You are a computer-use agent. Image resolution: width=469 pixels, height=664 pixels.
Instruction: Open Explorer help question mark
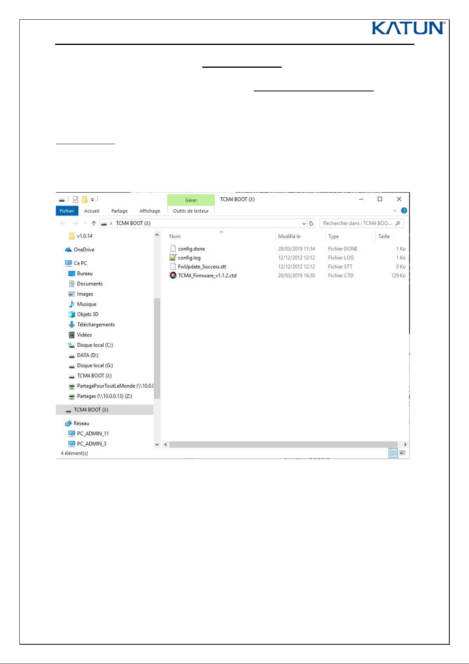point(404,211)
